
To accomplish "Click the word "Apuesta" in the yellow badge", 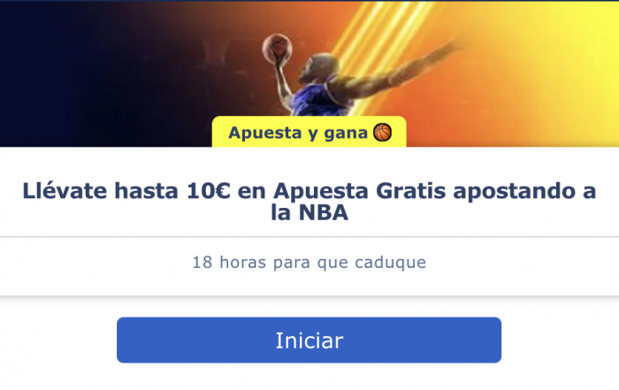I will click(265, 133).
